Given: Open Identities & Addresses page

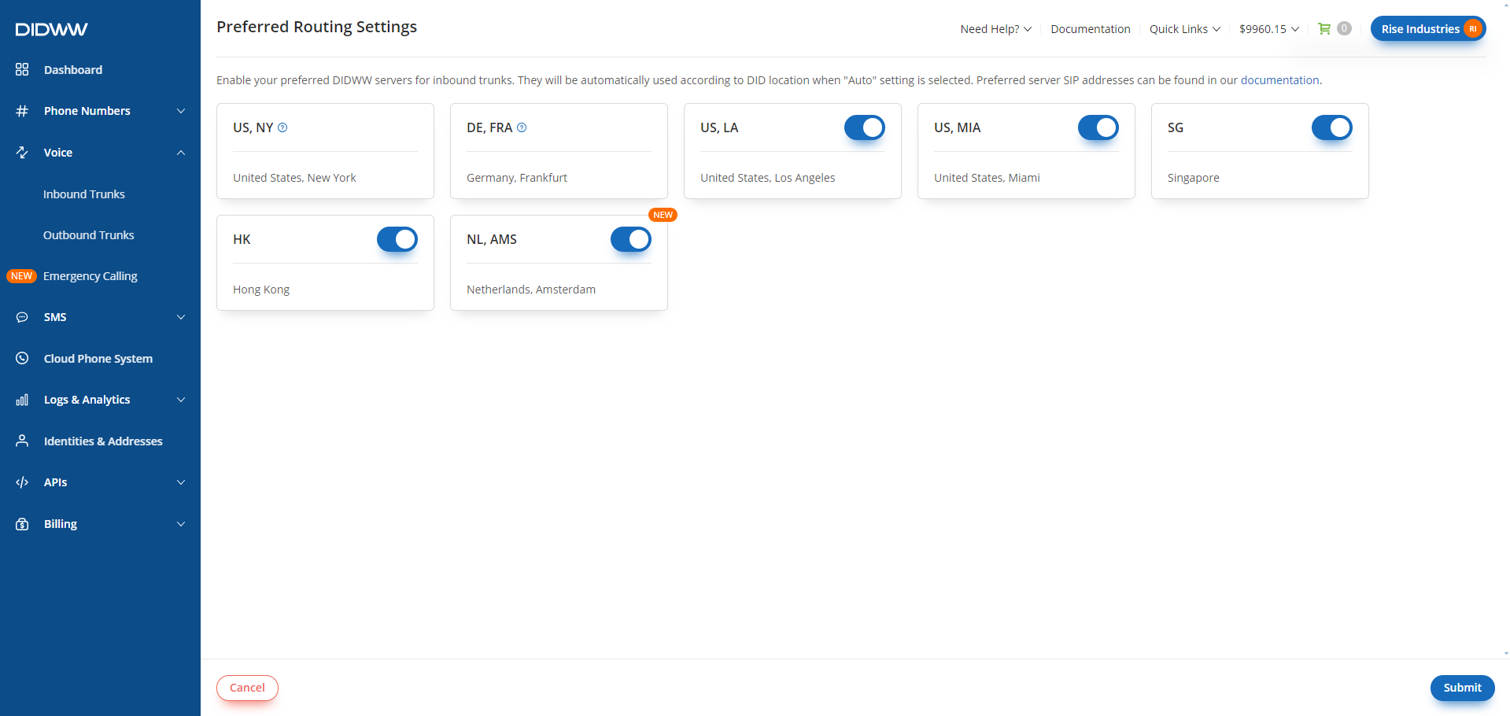Looking at the screenshot, I should (103, 441).
